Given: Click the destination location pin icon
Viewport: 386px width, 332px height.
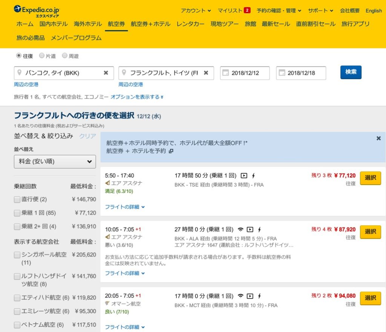Looking at the screenshot, I should tap(124, 73).
